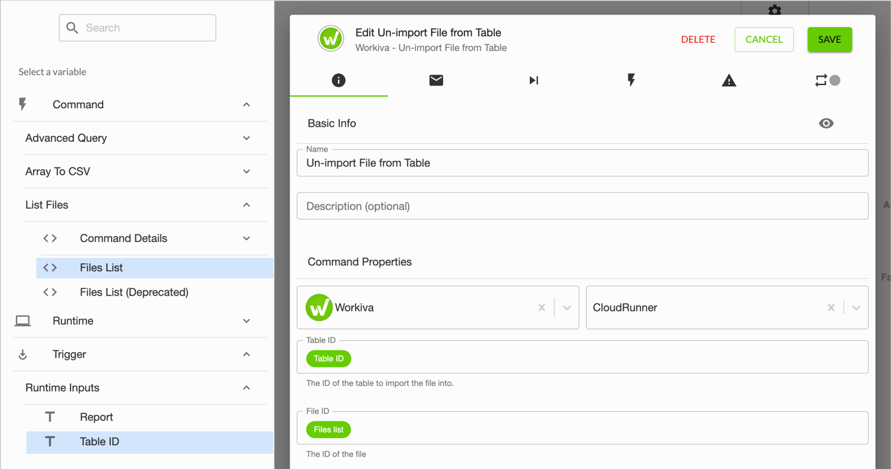891x469 pixels.
Task: Open the Workiva connector dropdown arrow
Action: pyautogui.click(x=567, y=307)
